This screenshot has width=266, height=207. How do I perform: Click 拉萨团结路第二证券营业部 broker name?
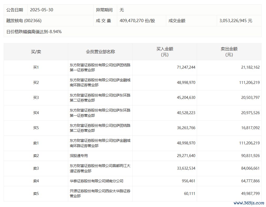(100, 128)
